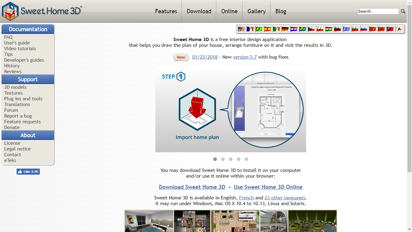Select the Taiwanese flag language icon
The width and height of the screenshot is (412, 232).
point(390,29)
